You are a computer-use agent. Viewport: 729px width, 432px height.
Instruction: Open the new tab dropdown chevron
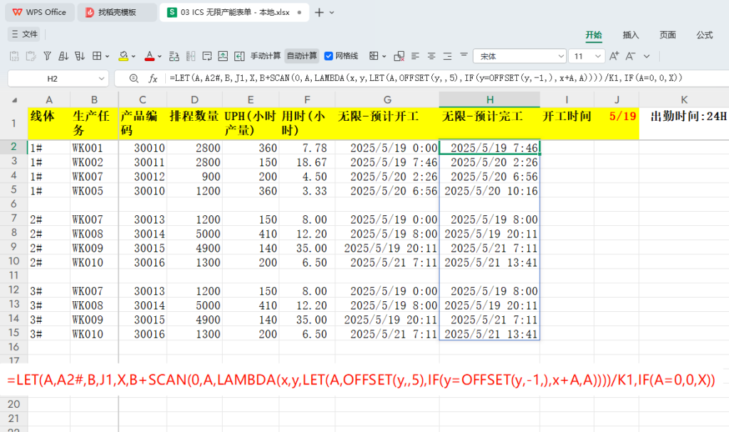pos(332,13)
